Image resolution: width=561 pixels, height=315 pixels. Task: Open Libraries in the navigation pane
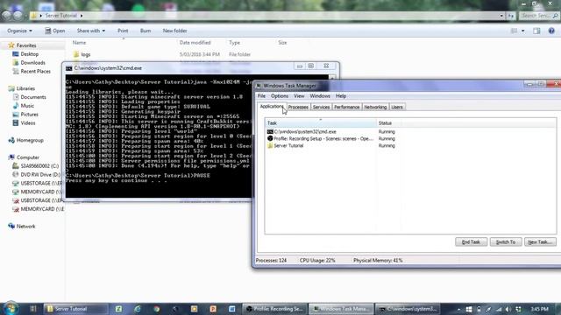pos(25,88)
